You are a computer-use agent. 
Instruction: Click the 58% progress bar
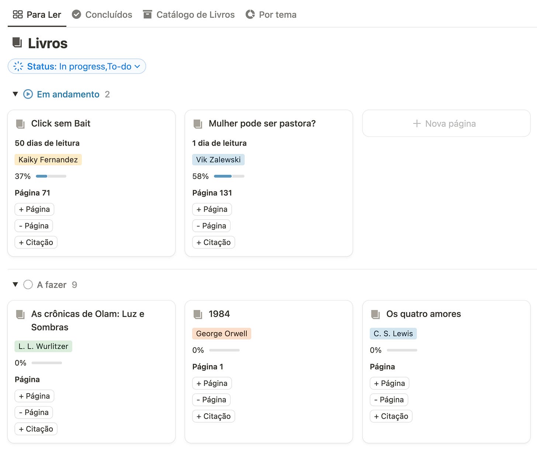point(229,176)
